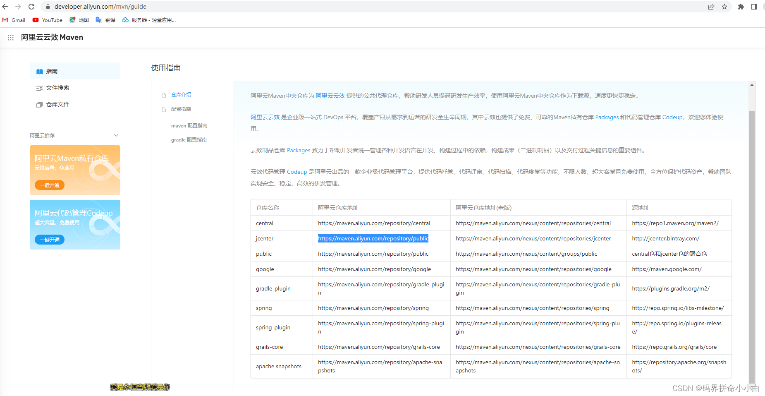Open the 服务器 - 轻量应用 bookmark
The height and width of the screenshot is (396, 765).
(x=149, y=20)
